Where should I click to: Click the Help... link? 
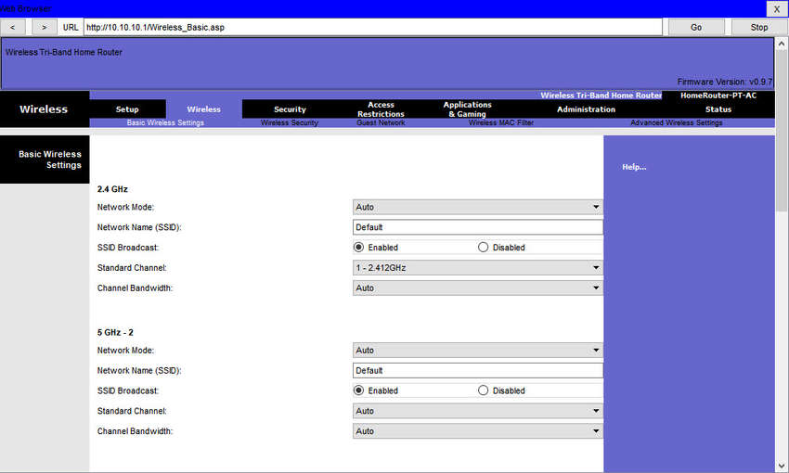coord(634,167)
